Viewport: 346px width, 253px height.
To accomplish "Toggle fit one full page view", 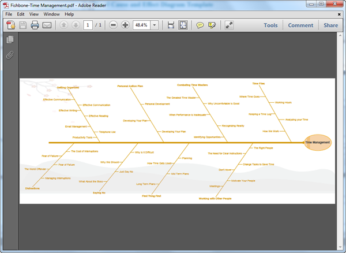I will [183, 25].
